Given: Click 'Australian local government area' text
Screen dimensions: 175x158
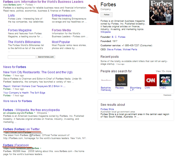Looking at the screenshot, I should [118, 112].
